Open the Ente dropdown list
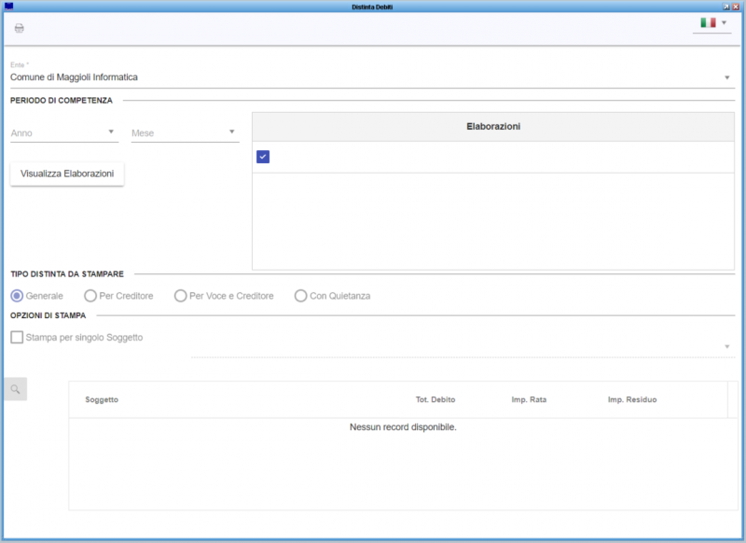The height and width of the screenshot is (543, 746). (x=726, y=77)
